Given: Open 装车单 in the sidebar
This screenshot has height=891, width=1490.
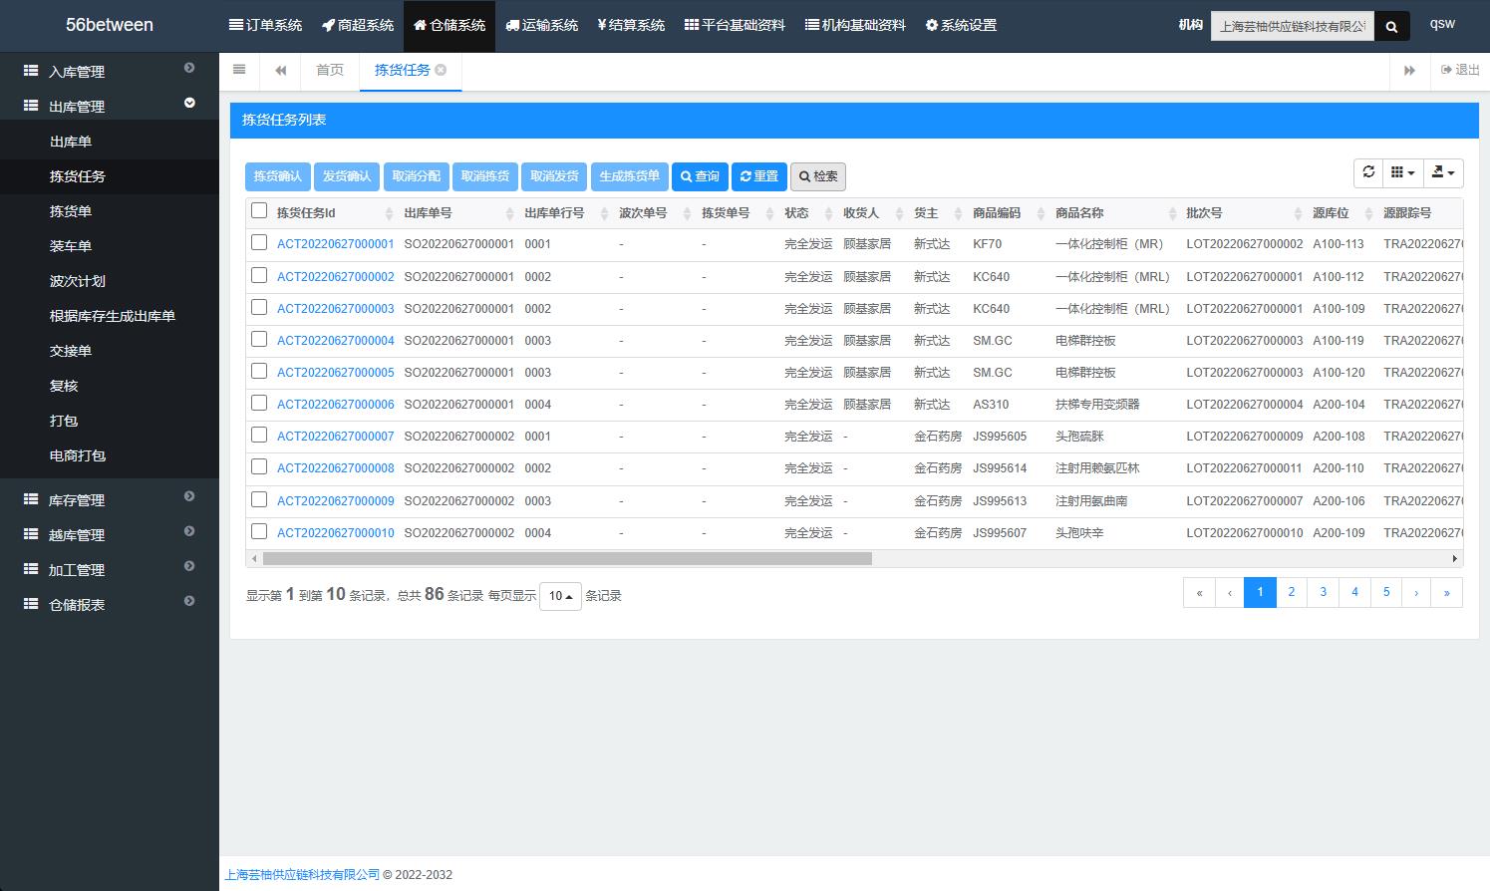Looking at the screenshot, I should tap(71, 246).
